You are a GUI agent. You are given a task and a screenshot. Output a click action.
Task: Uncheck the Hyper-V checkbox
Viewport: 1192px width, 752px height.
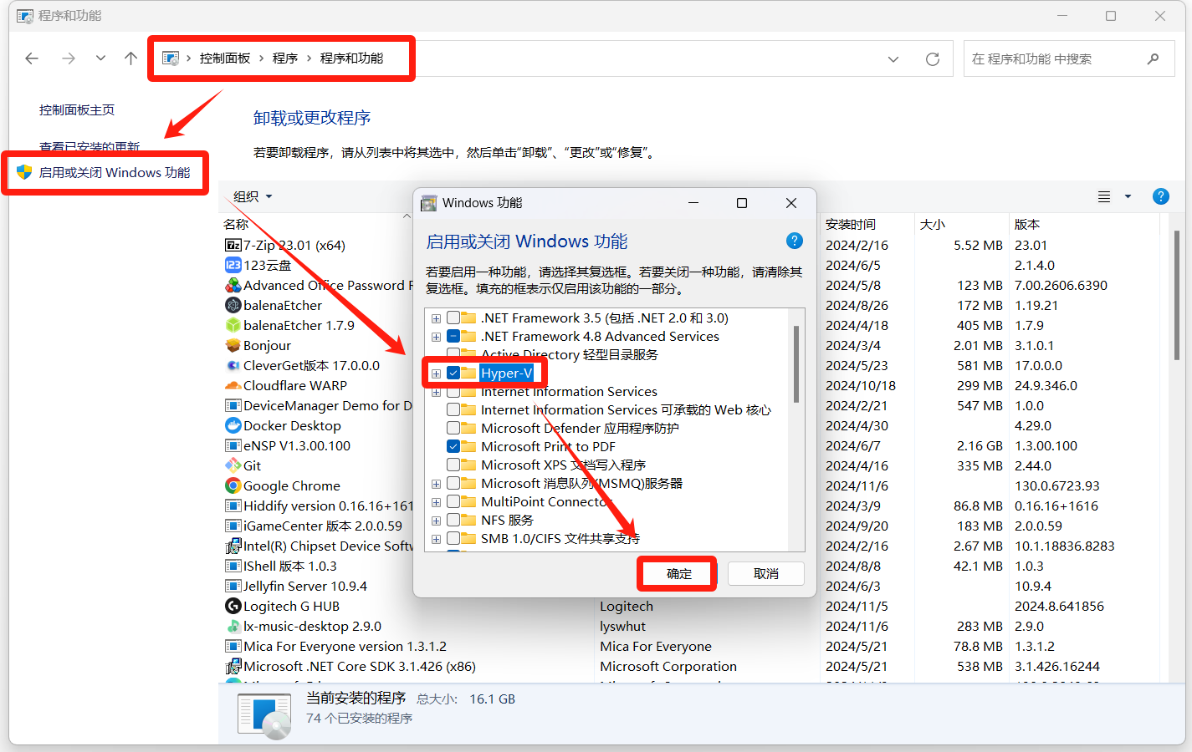453,373
